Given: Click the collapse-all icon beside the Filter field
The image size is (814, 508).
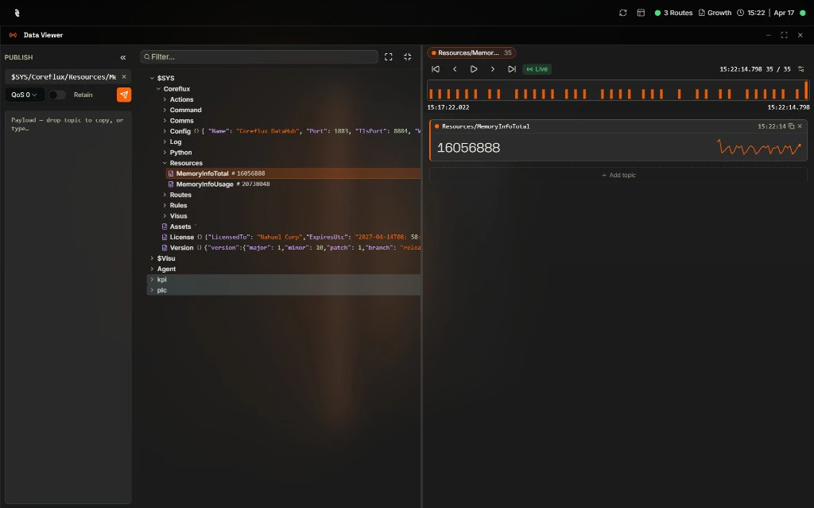Looking at the screenshot, I should tap(407, 56).
